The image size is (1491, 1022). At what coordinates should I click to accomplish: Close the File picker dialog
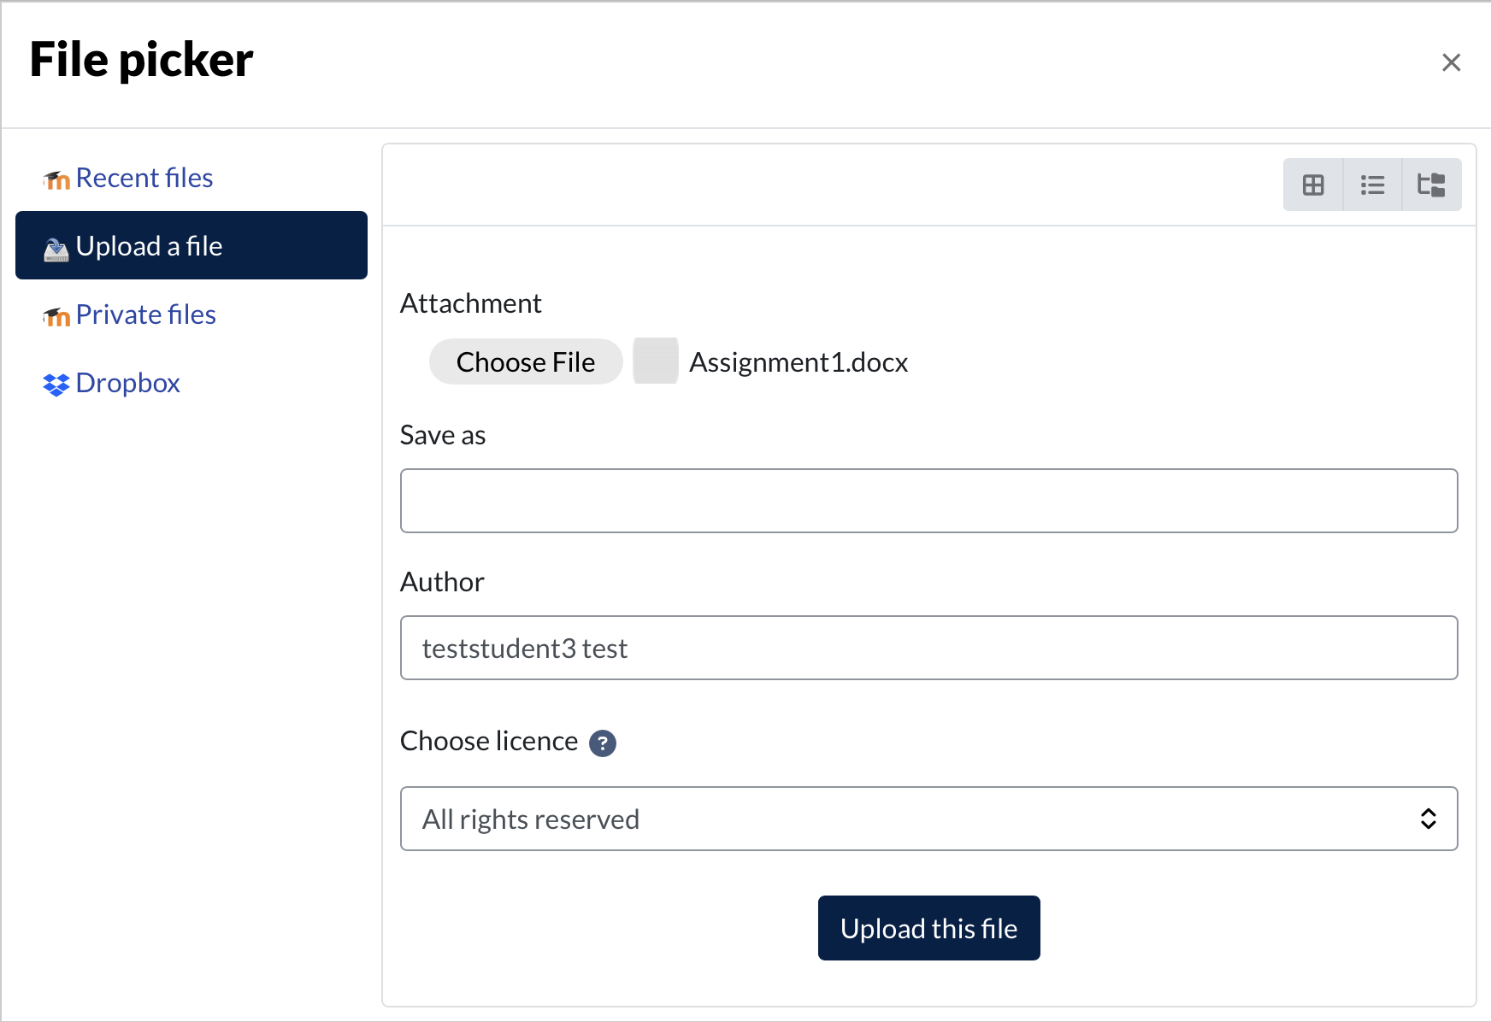click(1451, 62)
